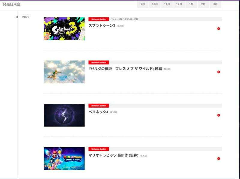Jump to the 1月 month tab
240x179 pixels.
[191, 4]
